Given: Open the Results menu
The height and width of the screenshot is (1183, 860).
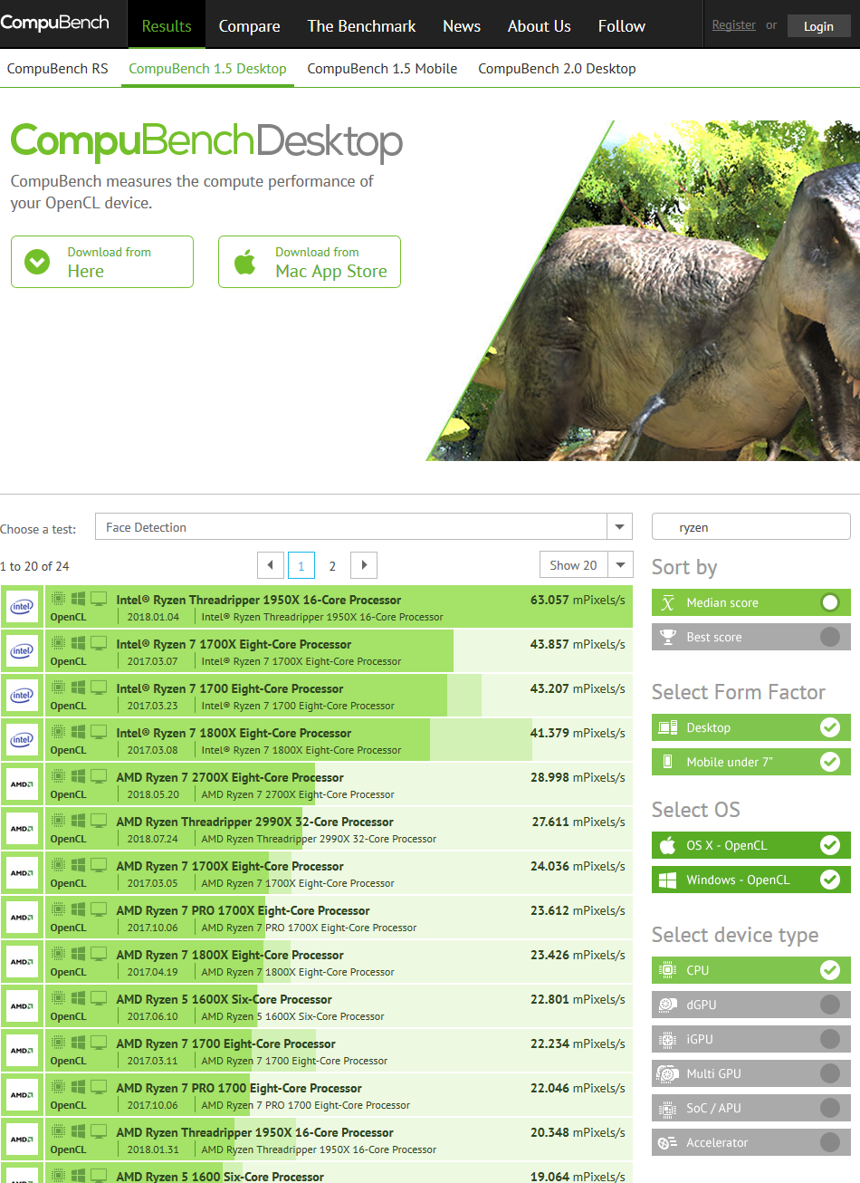Looking at the screenshot, I should pyautogui.click(x=167, y=25).
